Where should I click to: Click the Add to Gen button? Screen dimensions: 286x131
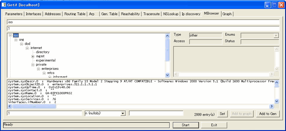(x=268, y=114)
